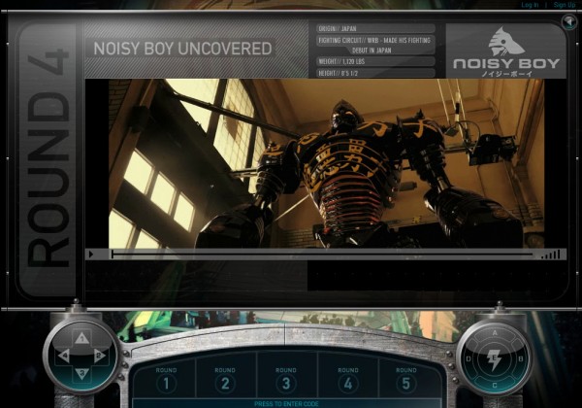The image size is (582, 408).
Task: Click the Noisy Boy robot logo
Action: click(x=506, y=51)
